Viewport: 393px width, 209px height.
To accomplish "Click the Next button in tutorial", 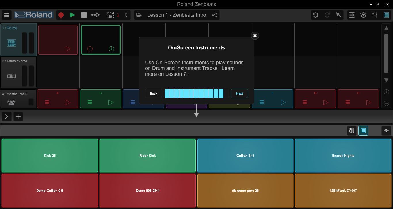I will coord(239,94).
